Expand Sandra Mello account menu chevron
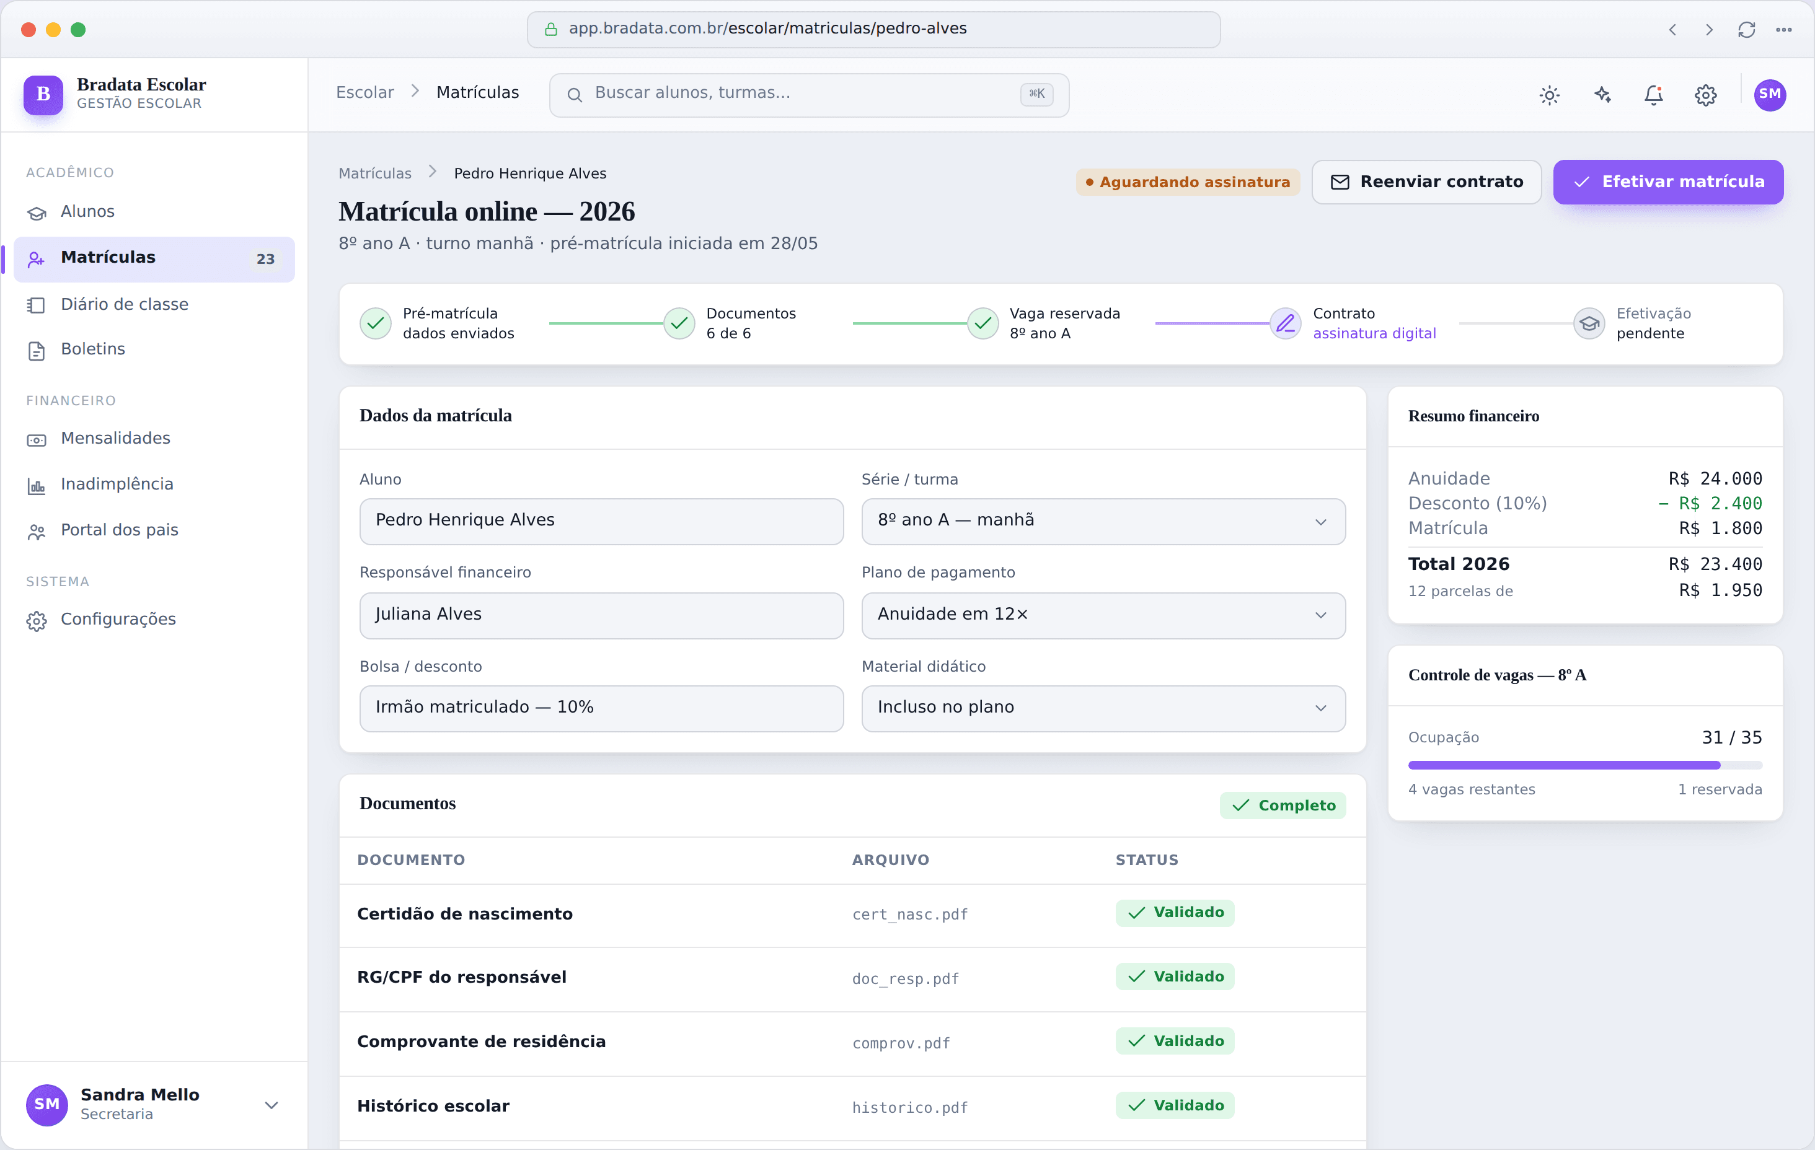The image size is (1815, 1150). coord(272,1105)
